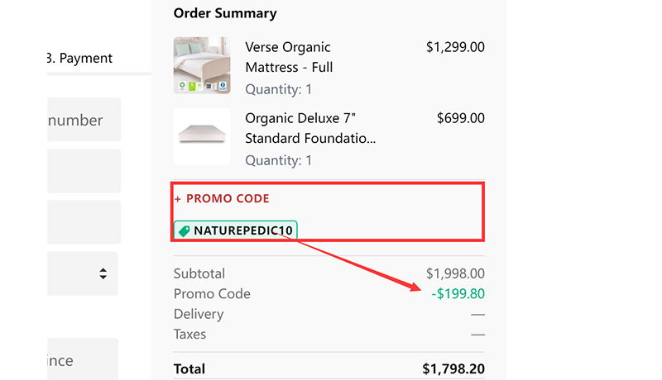
Task: Click the $699.00 foundation price
Action: point(460,118)
